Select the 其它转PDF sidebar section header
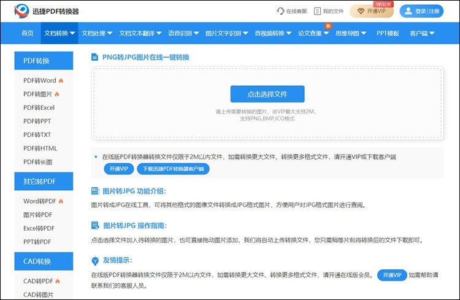 click(44, 182)
